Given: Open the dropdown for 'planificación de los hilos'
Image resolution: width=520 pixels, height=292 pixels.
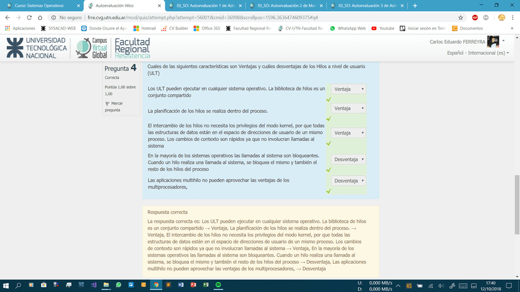Looking at the screenshot, I should pos(348,108).
